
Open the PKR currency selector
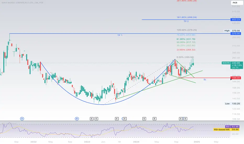[237, 3]
